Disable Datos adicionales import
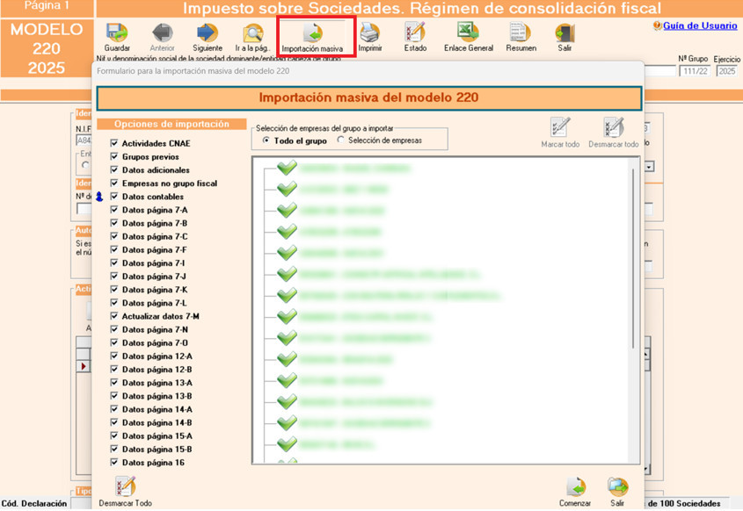 [113, 169]
